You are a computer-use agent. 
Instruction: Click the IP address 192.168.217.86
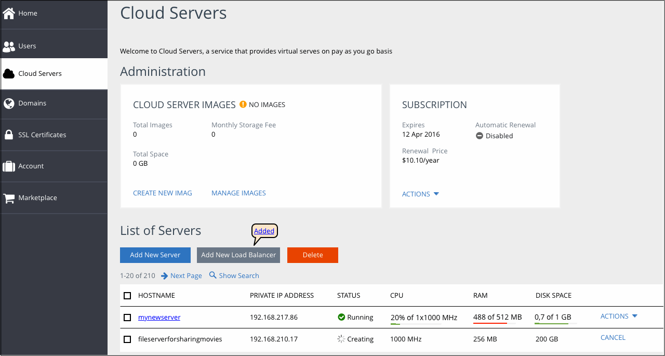point(275,317)
